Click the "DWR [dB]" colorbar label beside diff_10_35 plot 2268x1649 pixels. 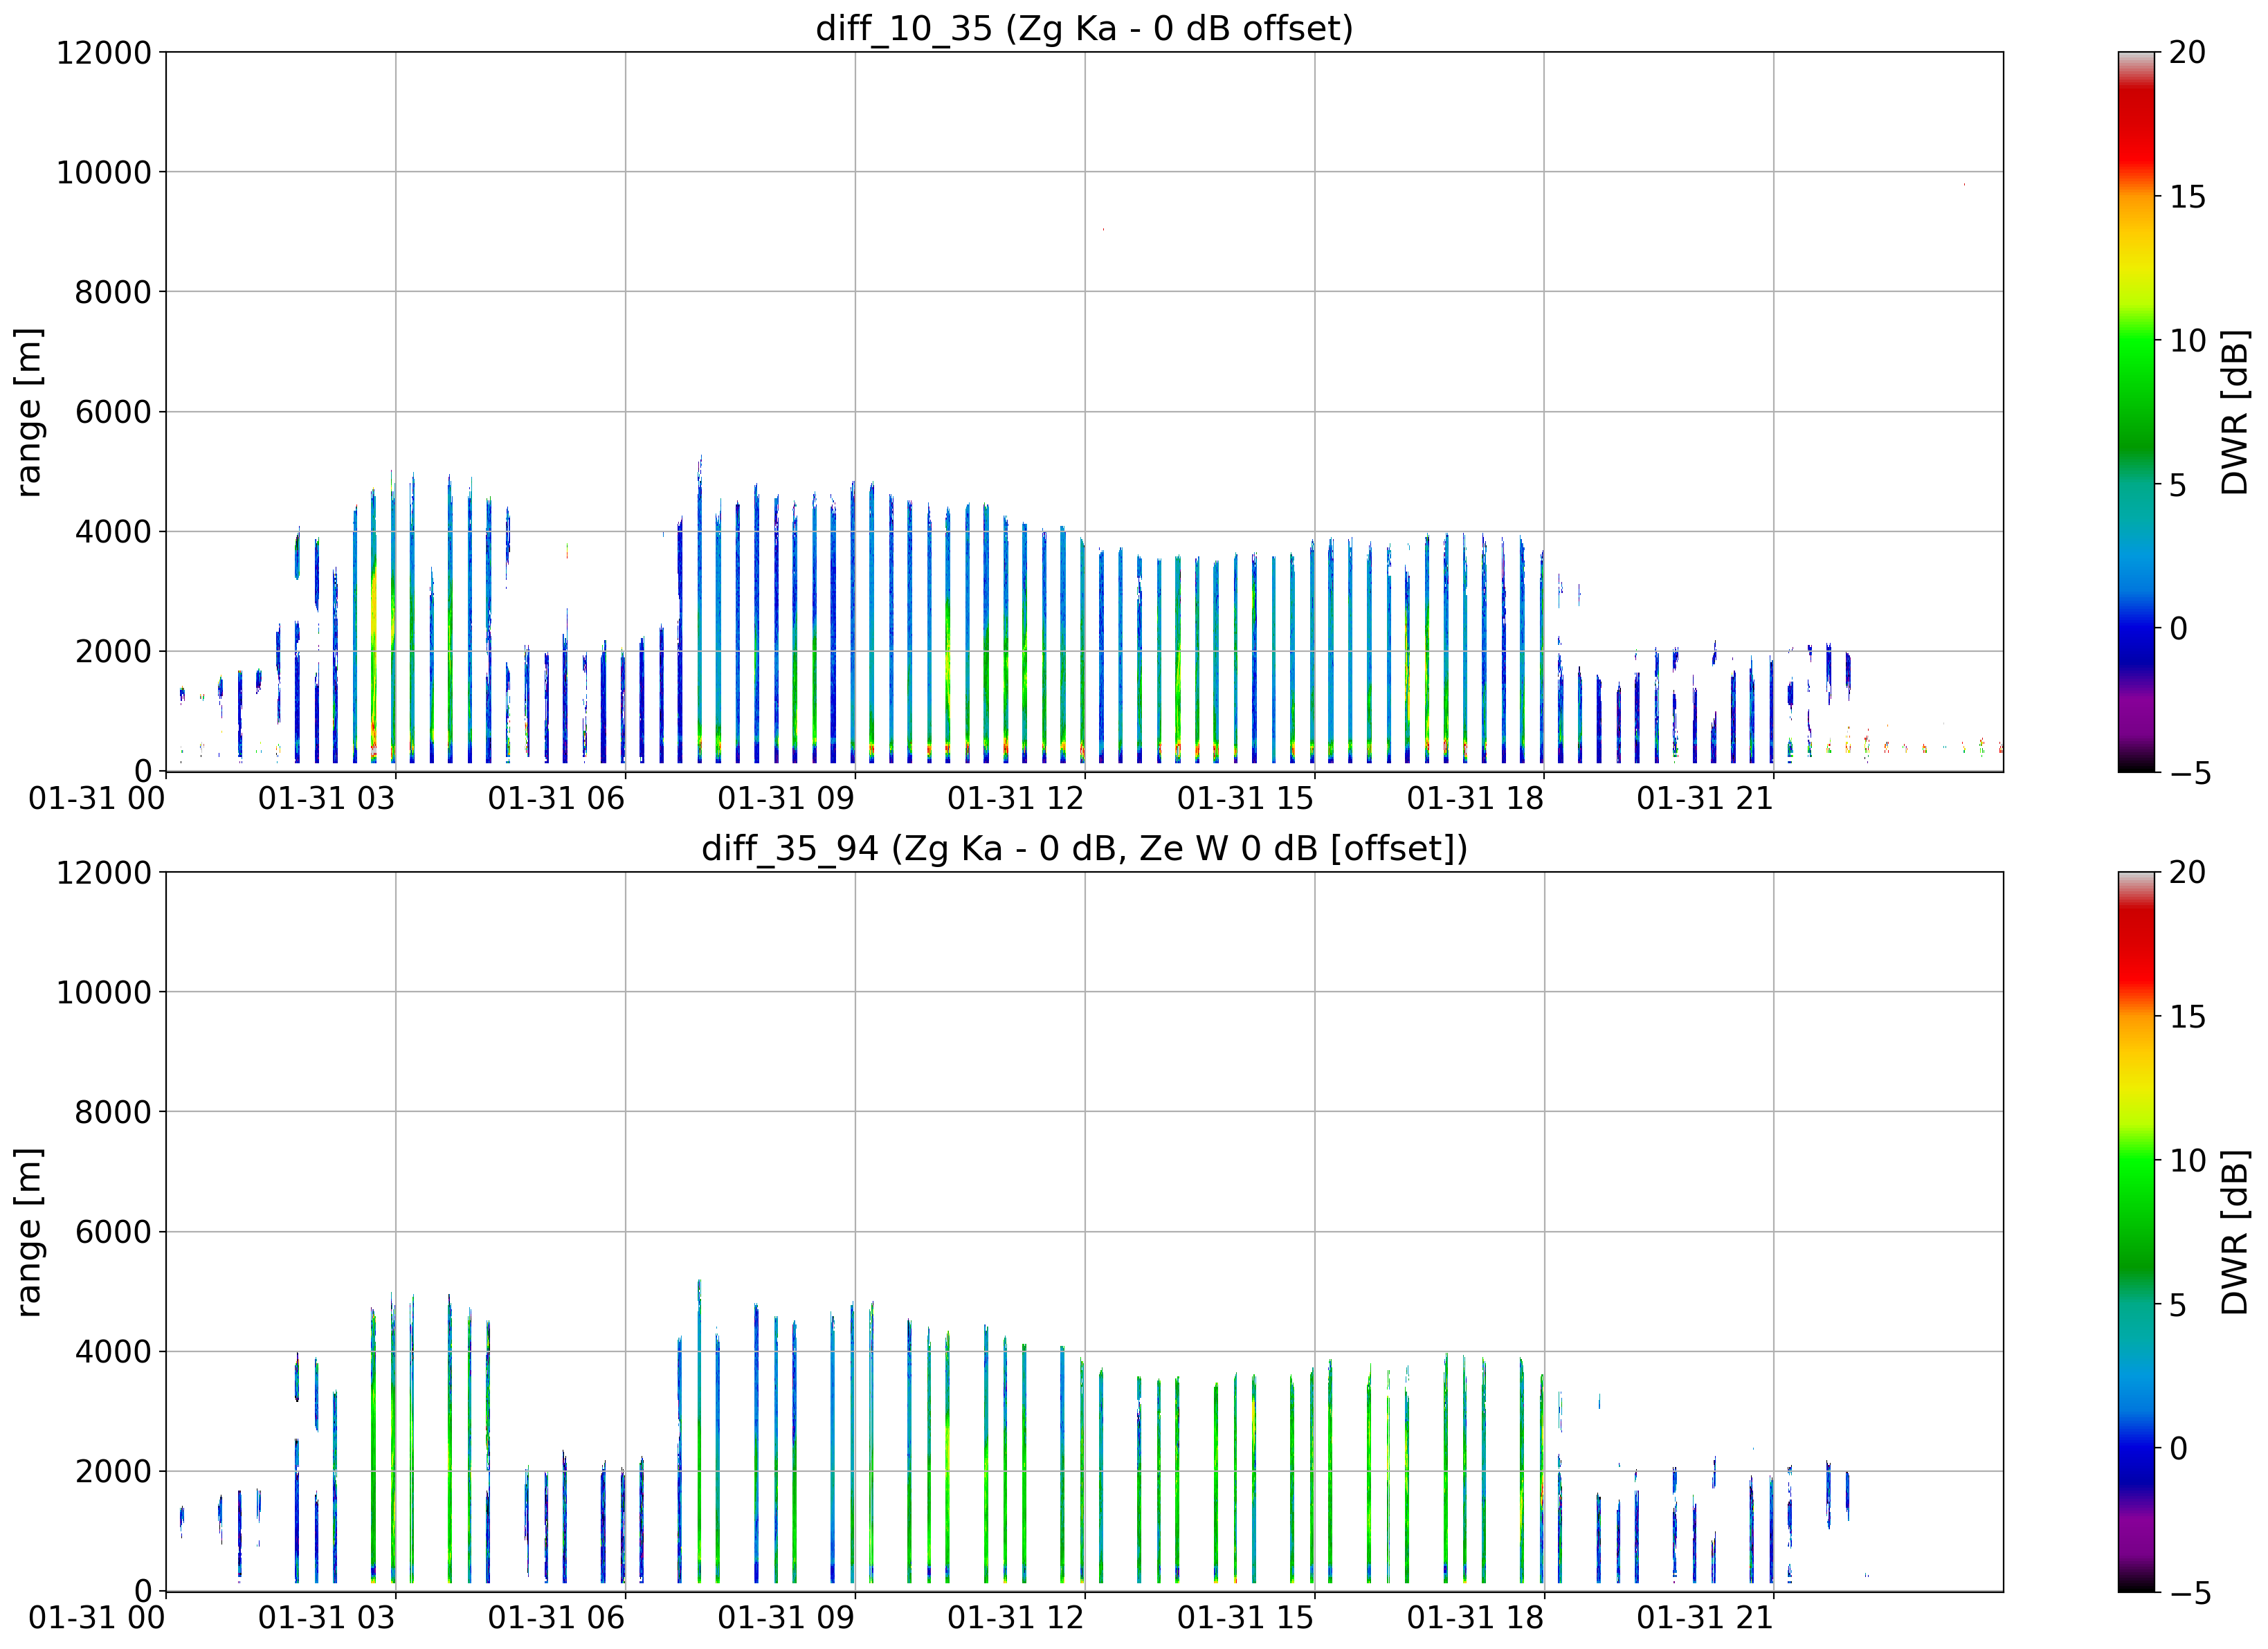pyautogui.click(x=2234, y=412)
